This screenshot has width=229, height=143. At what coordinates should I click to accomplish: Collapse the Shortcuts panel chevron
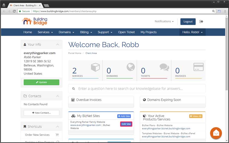[x=58, y=126]
